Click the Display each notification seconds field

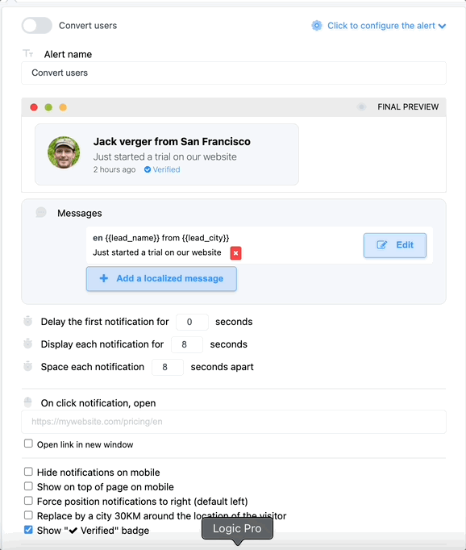tap(187, 344)
